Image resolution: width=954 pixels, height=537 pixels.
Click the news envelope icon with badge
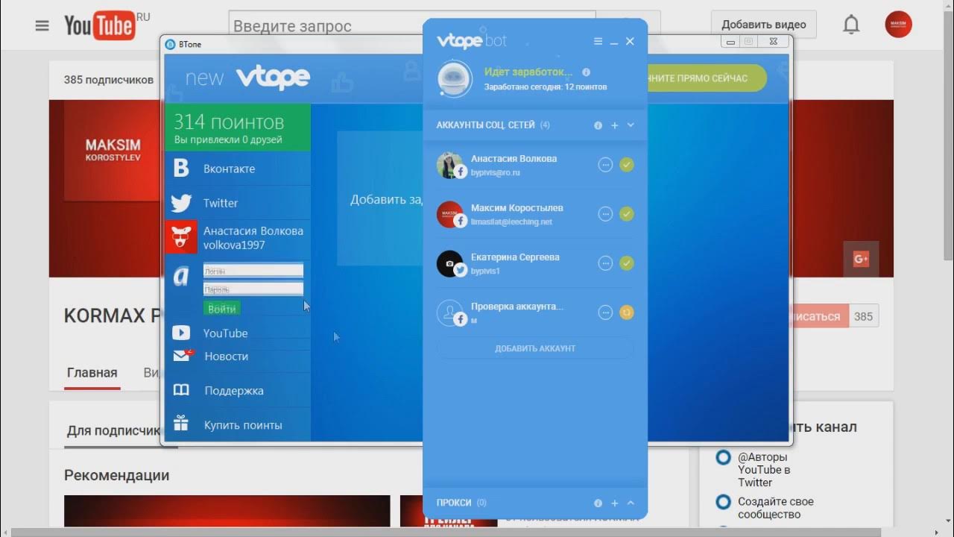coord(183,355)
